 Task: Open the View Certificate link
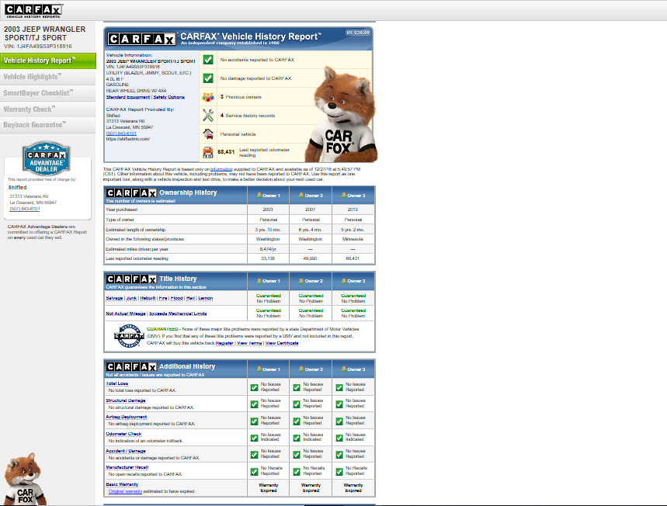pyautogui.click(x=282, y=343)
